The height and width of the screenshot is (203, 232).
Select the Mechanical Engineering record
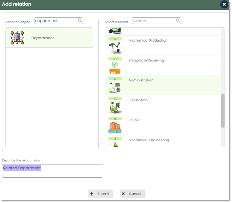163,141
